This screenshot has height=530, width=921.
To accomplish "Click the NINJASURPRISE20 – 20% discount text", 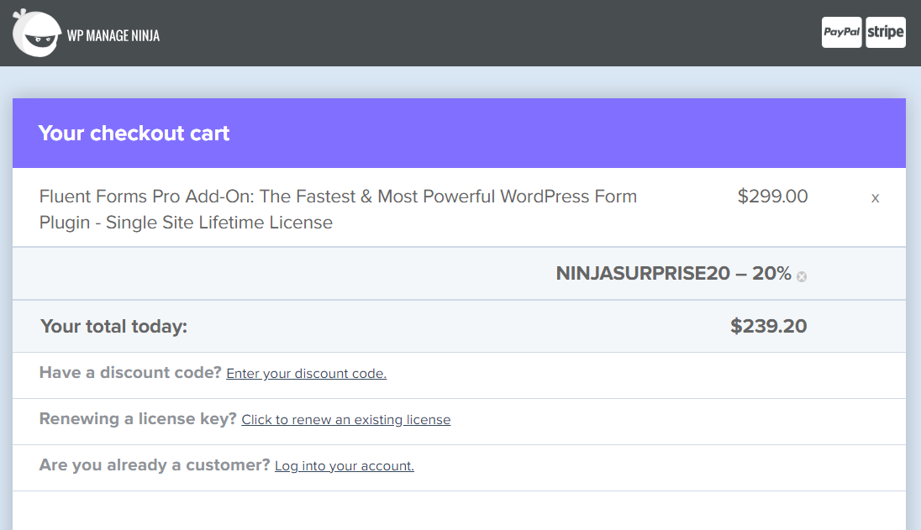I will pos(674,274).
